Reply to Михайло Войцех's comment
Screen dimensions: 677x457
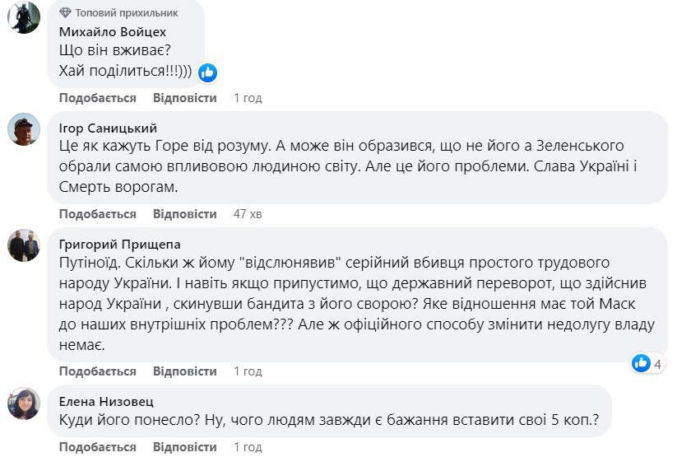pos(185,98)
